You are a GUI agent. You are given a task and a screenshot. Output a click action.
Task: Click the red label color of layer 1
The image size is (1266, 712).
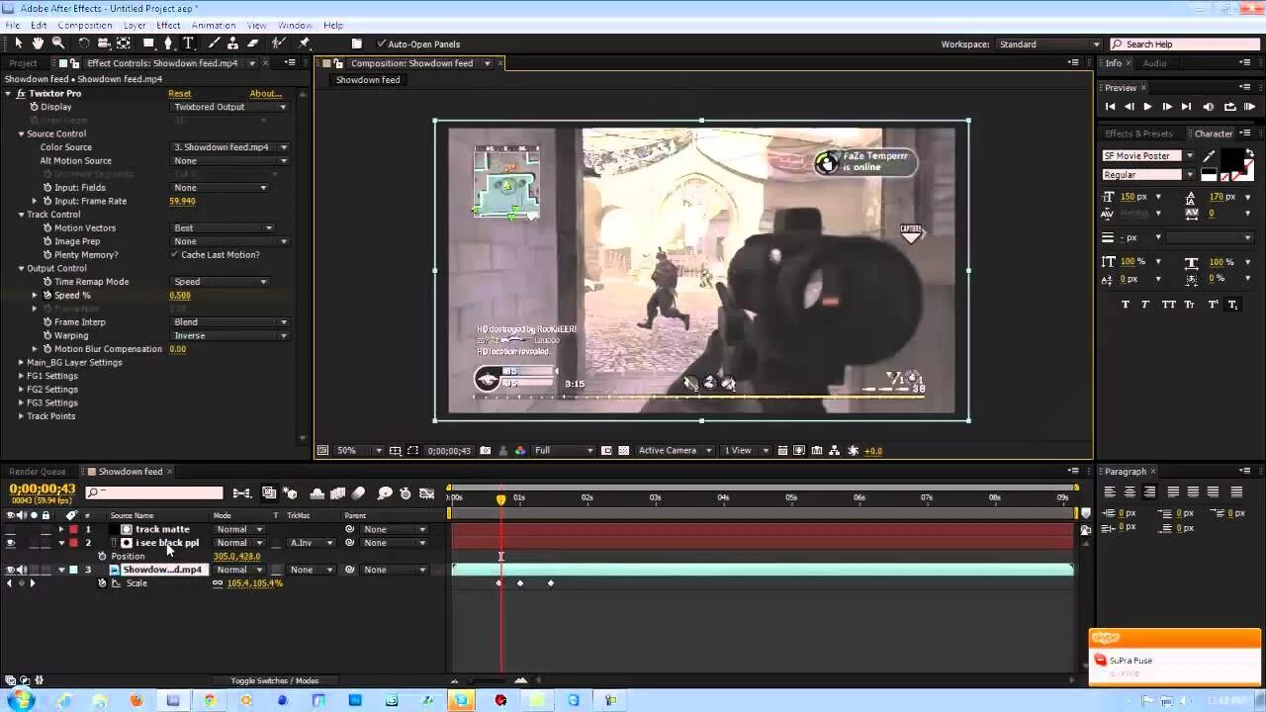point(73,530)
